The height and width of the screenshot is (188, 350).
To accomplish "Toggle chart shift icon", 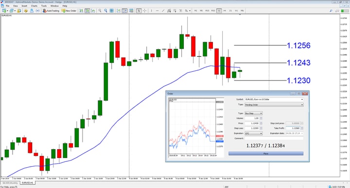I will (124, 11).
